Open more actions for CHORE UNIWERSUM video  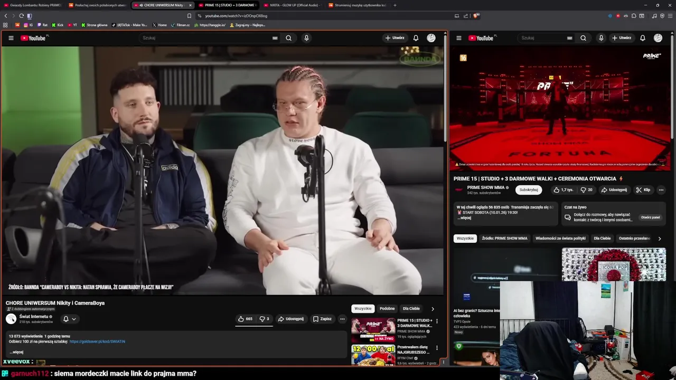342,319
